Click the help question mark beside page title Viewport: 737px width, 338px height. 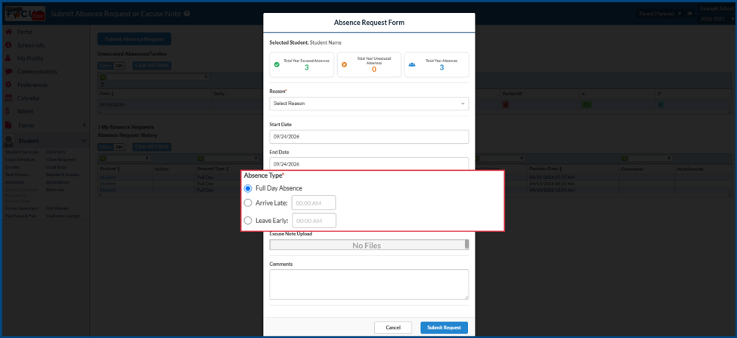[187, 14]
